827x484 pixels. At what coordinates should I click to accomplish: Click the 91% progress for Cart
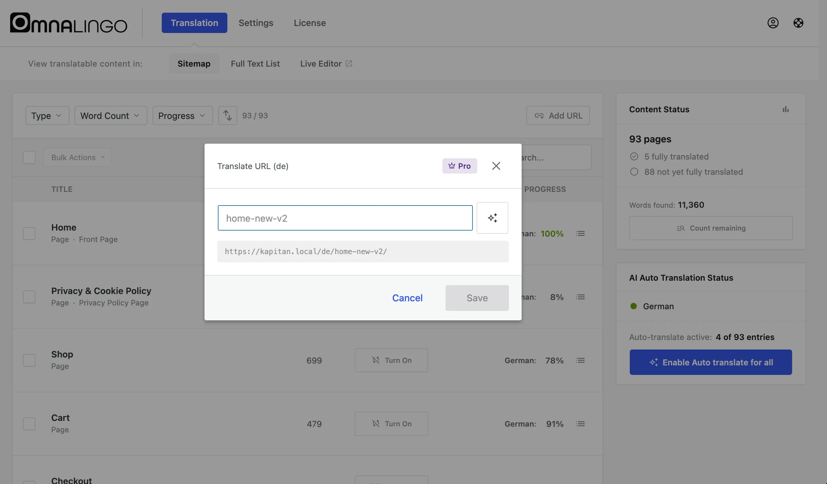(x=555, y=424)
